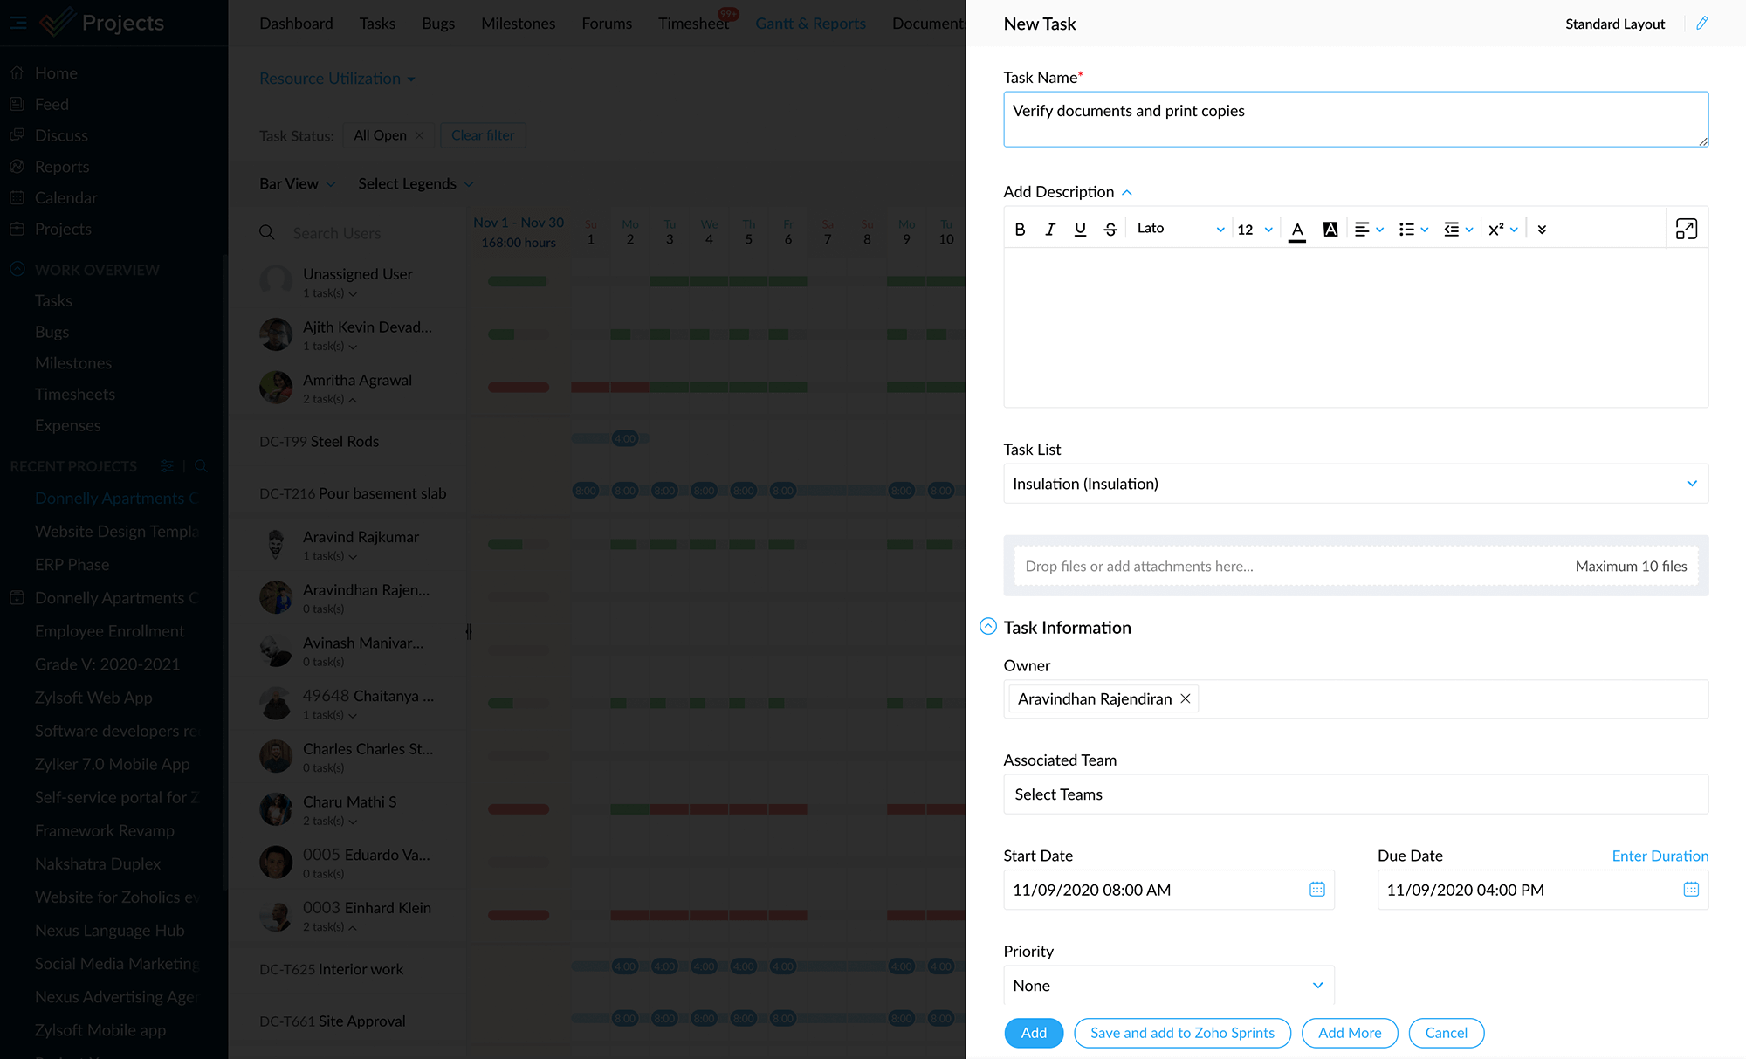Open the Task List dropdown

[x=1356, y=484]
